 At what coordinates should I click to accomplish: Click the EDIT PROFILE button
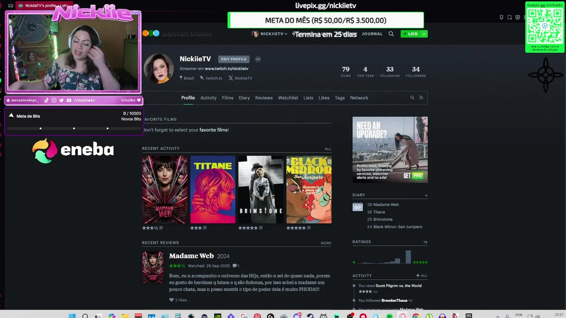coord(233,59)
